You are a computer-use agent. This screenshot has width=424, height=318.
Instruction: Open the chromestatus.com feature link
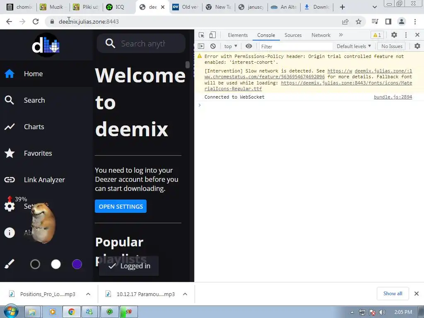coord(265,77)
